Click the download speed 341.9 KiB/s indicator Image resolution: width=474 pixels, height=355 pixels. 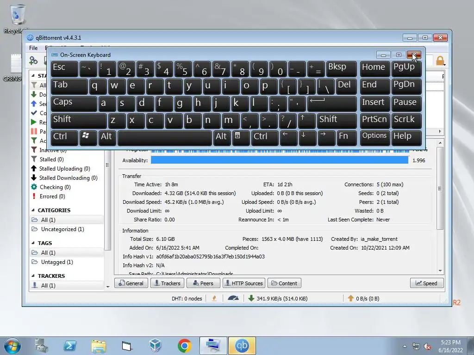(x=278, y=299)
